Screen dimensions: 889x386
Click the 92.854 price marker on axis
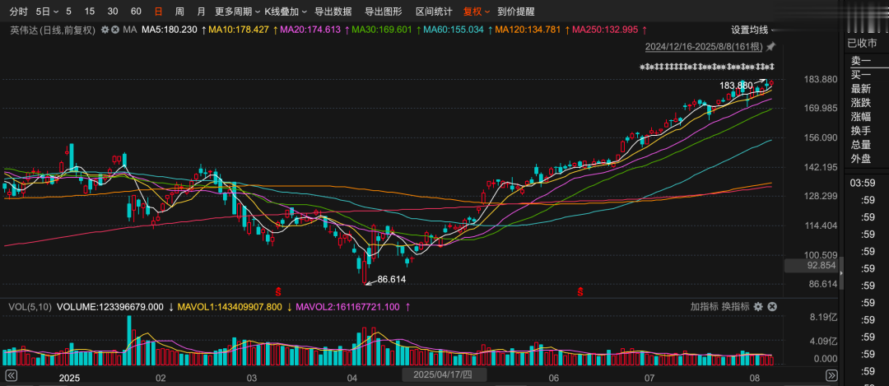pyautogui.click(x=812, y=265)
